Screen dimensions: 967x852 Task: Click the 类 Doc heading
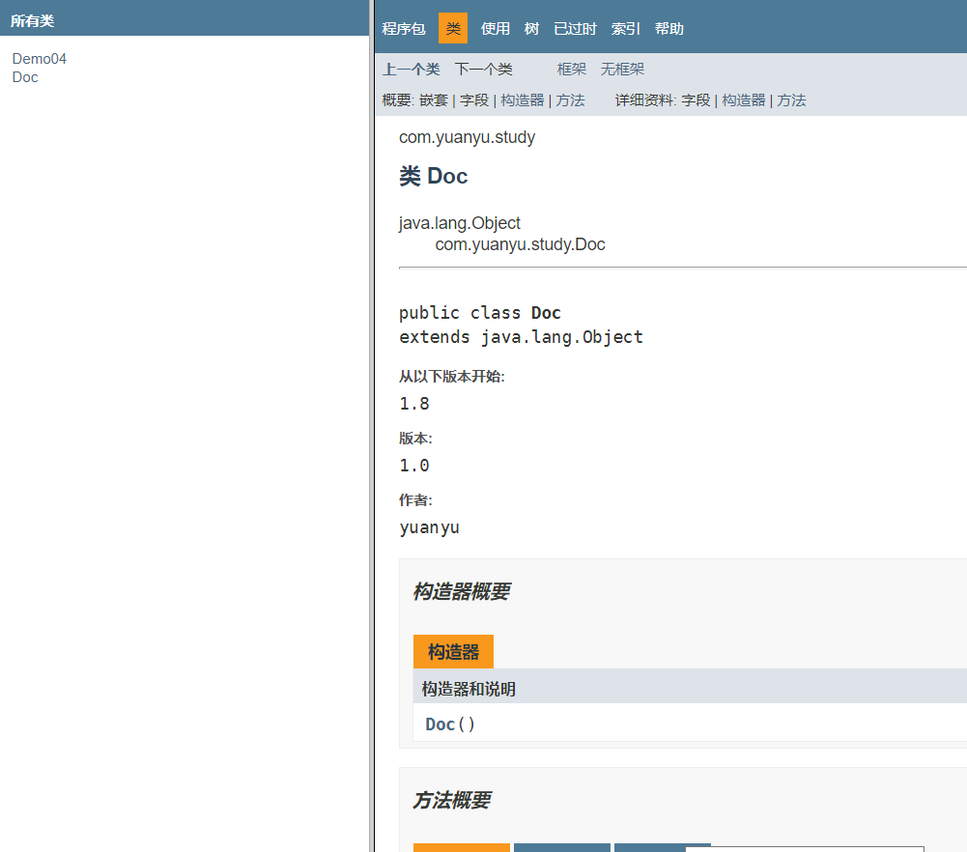(x=433, y=177)
